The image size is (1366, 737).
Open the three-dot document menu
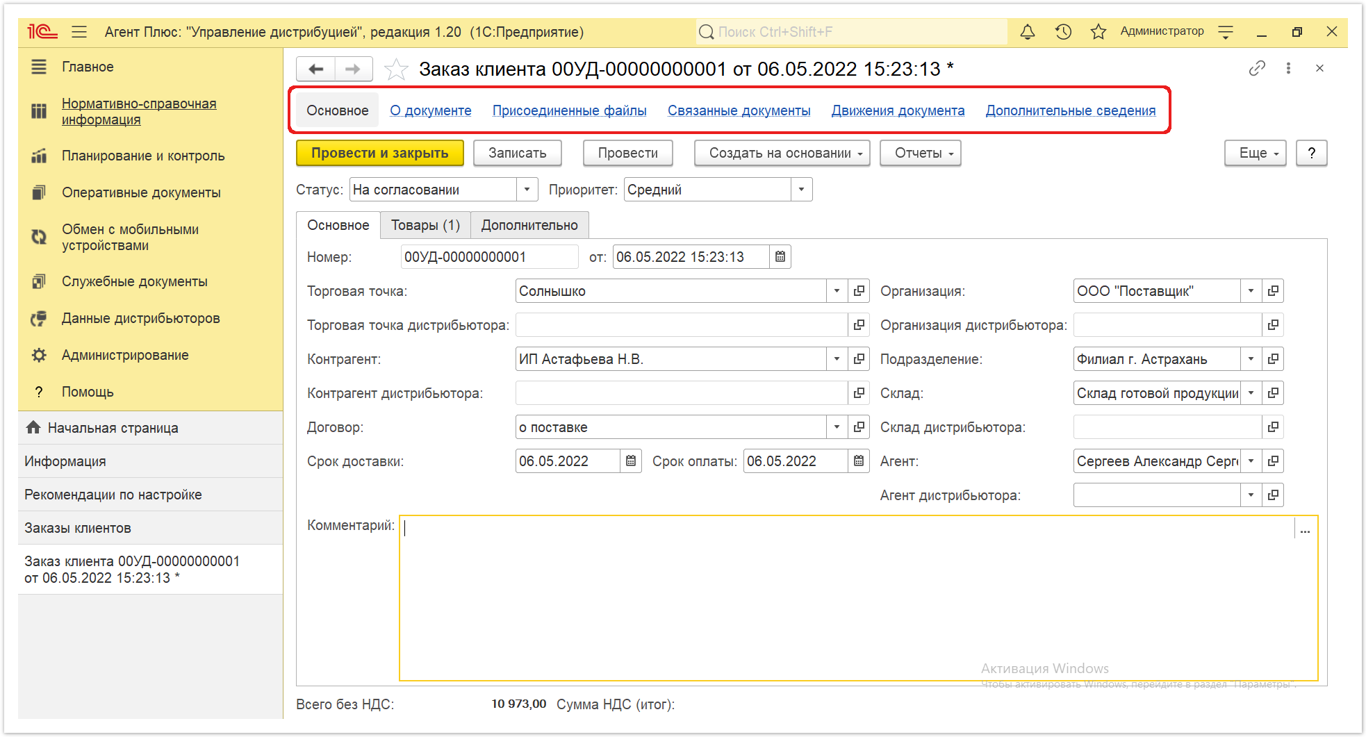point(1288,68)
